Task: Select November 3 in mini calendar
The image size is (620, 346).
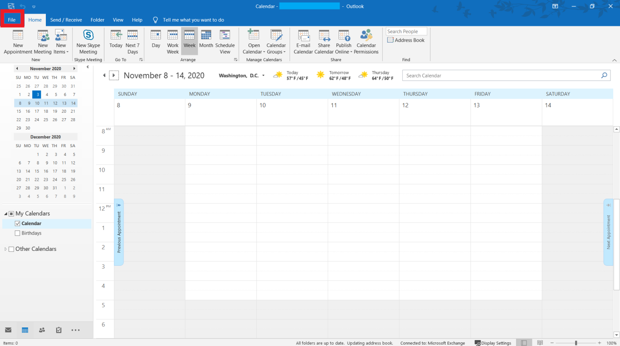Action: pos(37,95)
